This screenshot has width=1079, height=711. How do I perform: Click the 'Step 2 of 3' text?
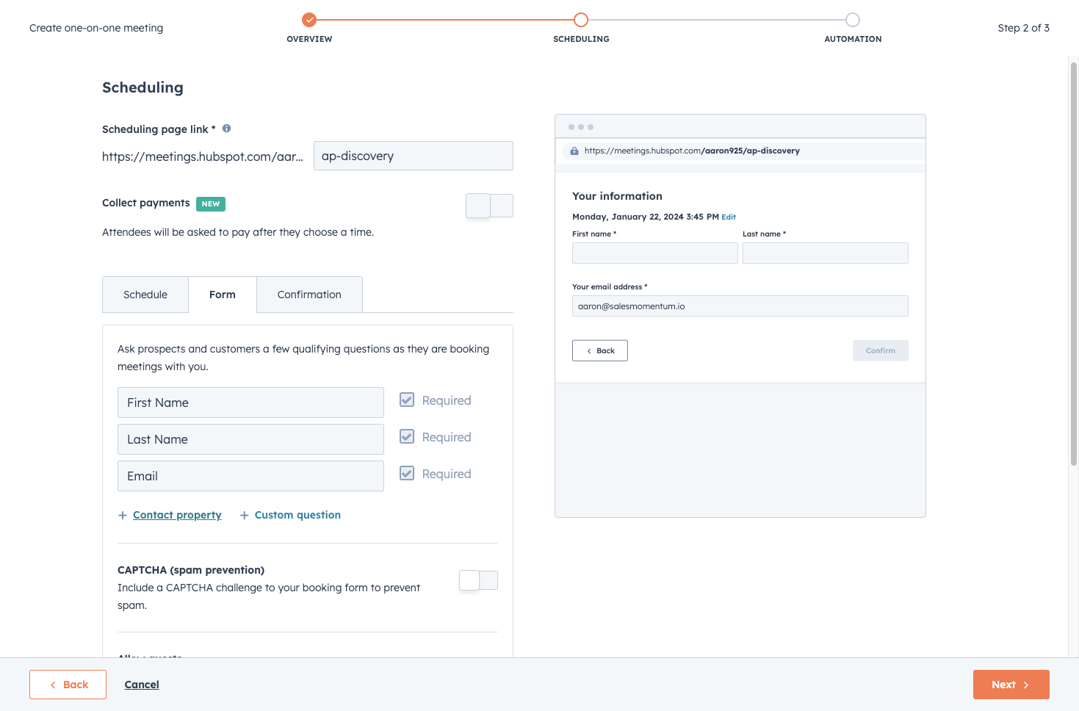click(1023, 28)
